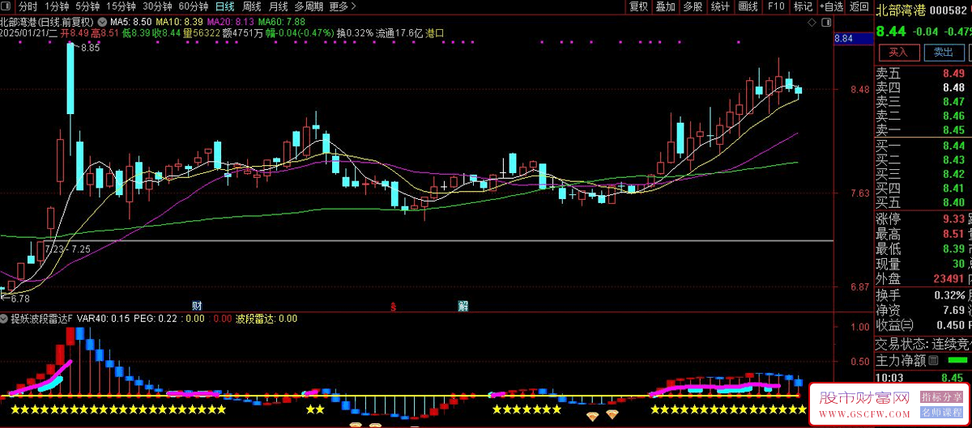The height and width of the screenshot is (428, 972).
Task: Expand the 提妖波段雷达F indicator settings arrow
Action: [5, 319]
